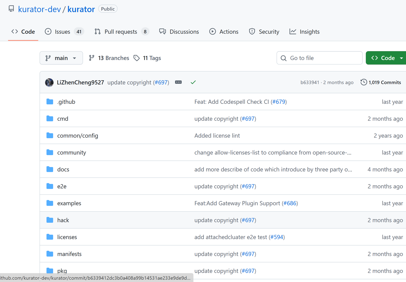Open the licenses folder

67,237
